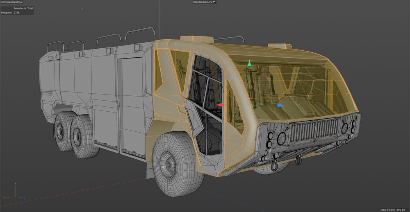Image resolution: width=410 pixels, height=212 pixels.
Task: Click the Standardkamera label
Action: click(203, 2)
